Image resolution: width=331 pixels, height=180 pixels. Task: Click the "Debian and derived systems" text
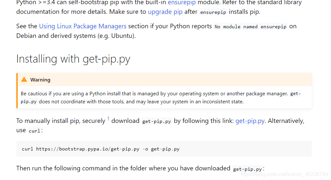(76, 36)
